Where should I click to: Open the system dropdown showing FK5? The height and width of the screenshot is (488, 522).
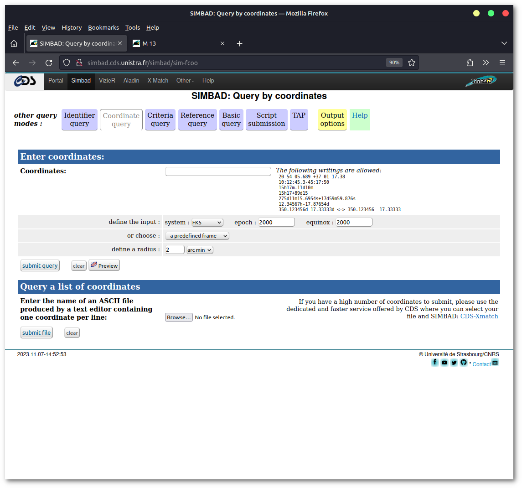[x=207, y=223]
